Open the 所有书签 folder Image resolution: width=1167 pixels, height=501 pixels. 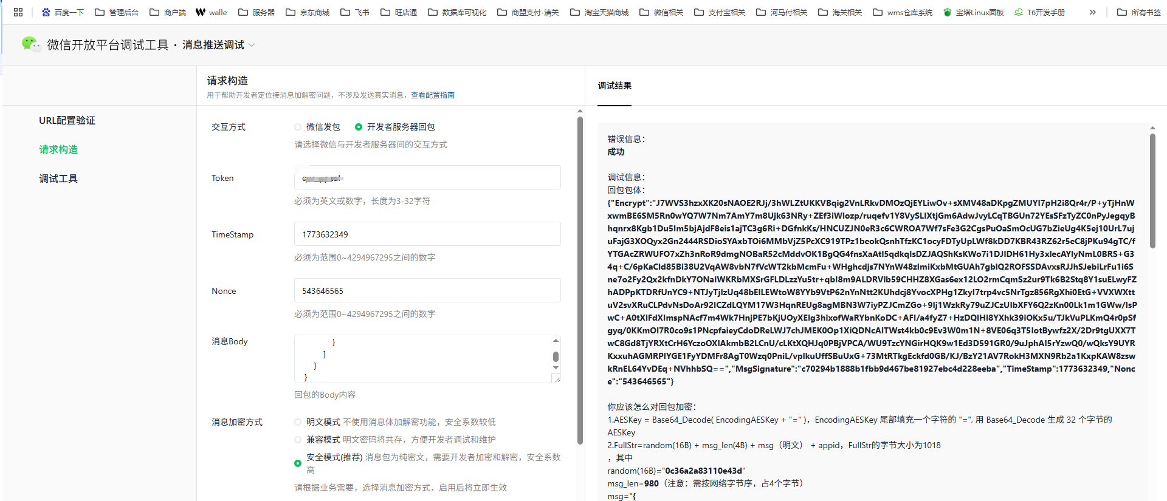pyautogui.click(x=1139, y=12)
